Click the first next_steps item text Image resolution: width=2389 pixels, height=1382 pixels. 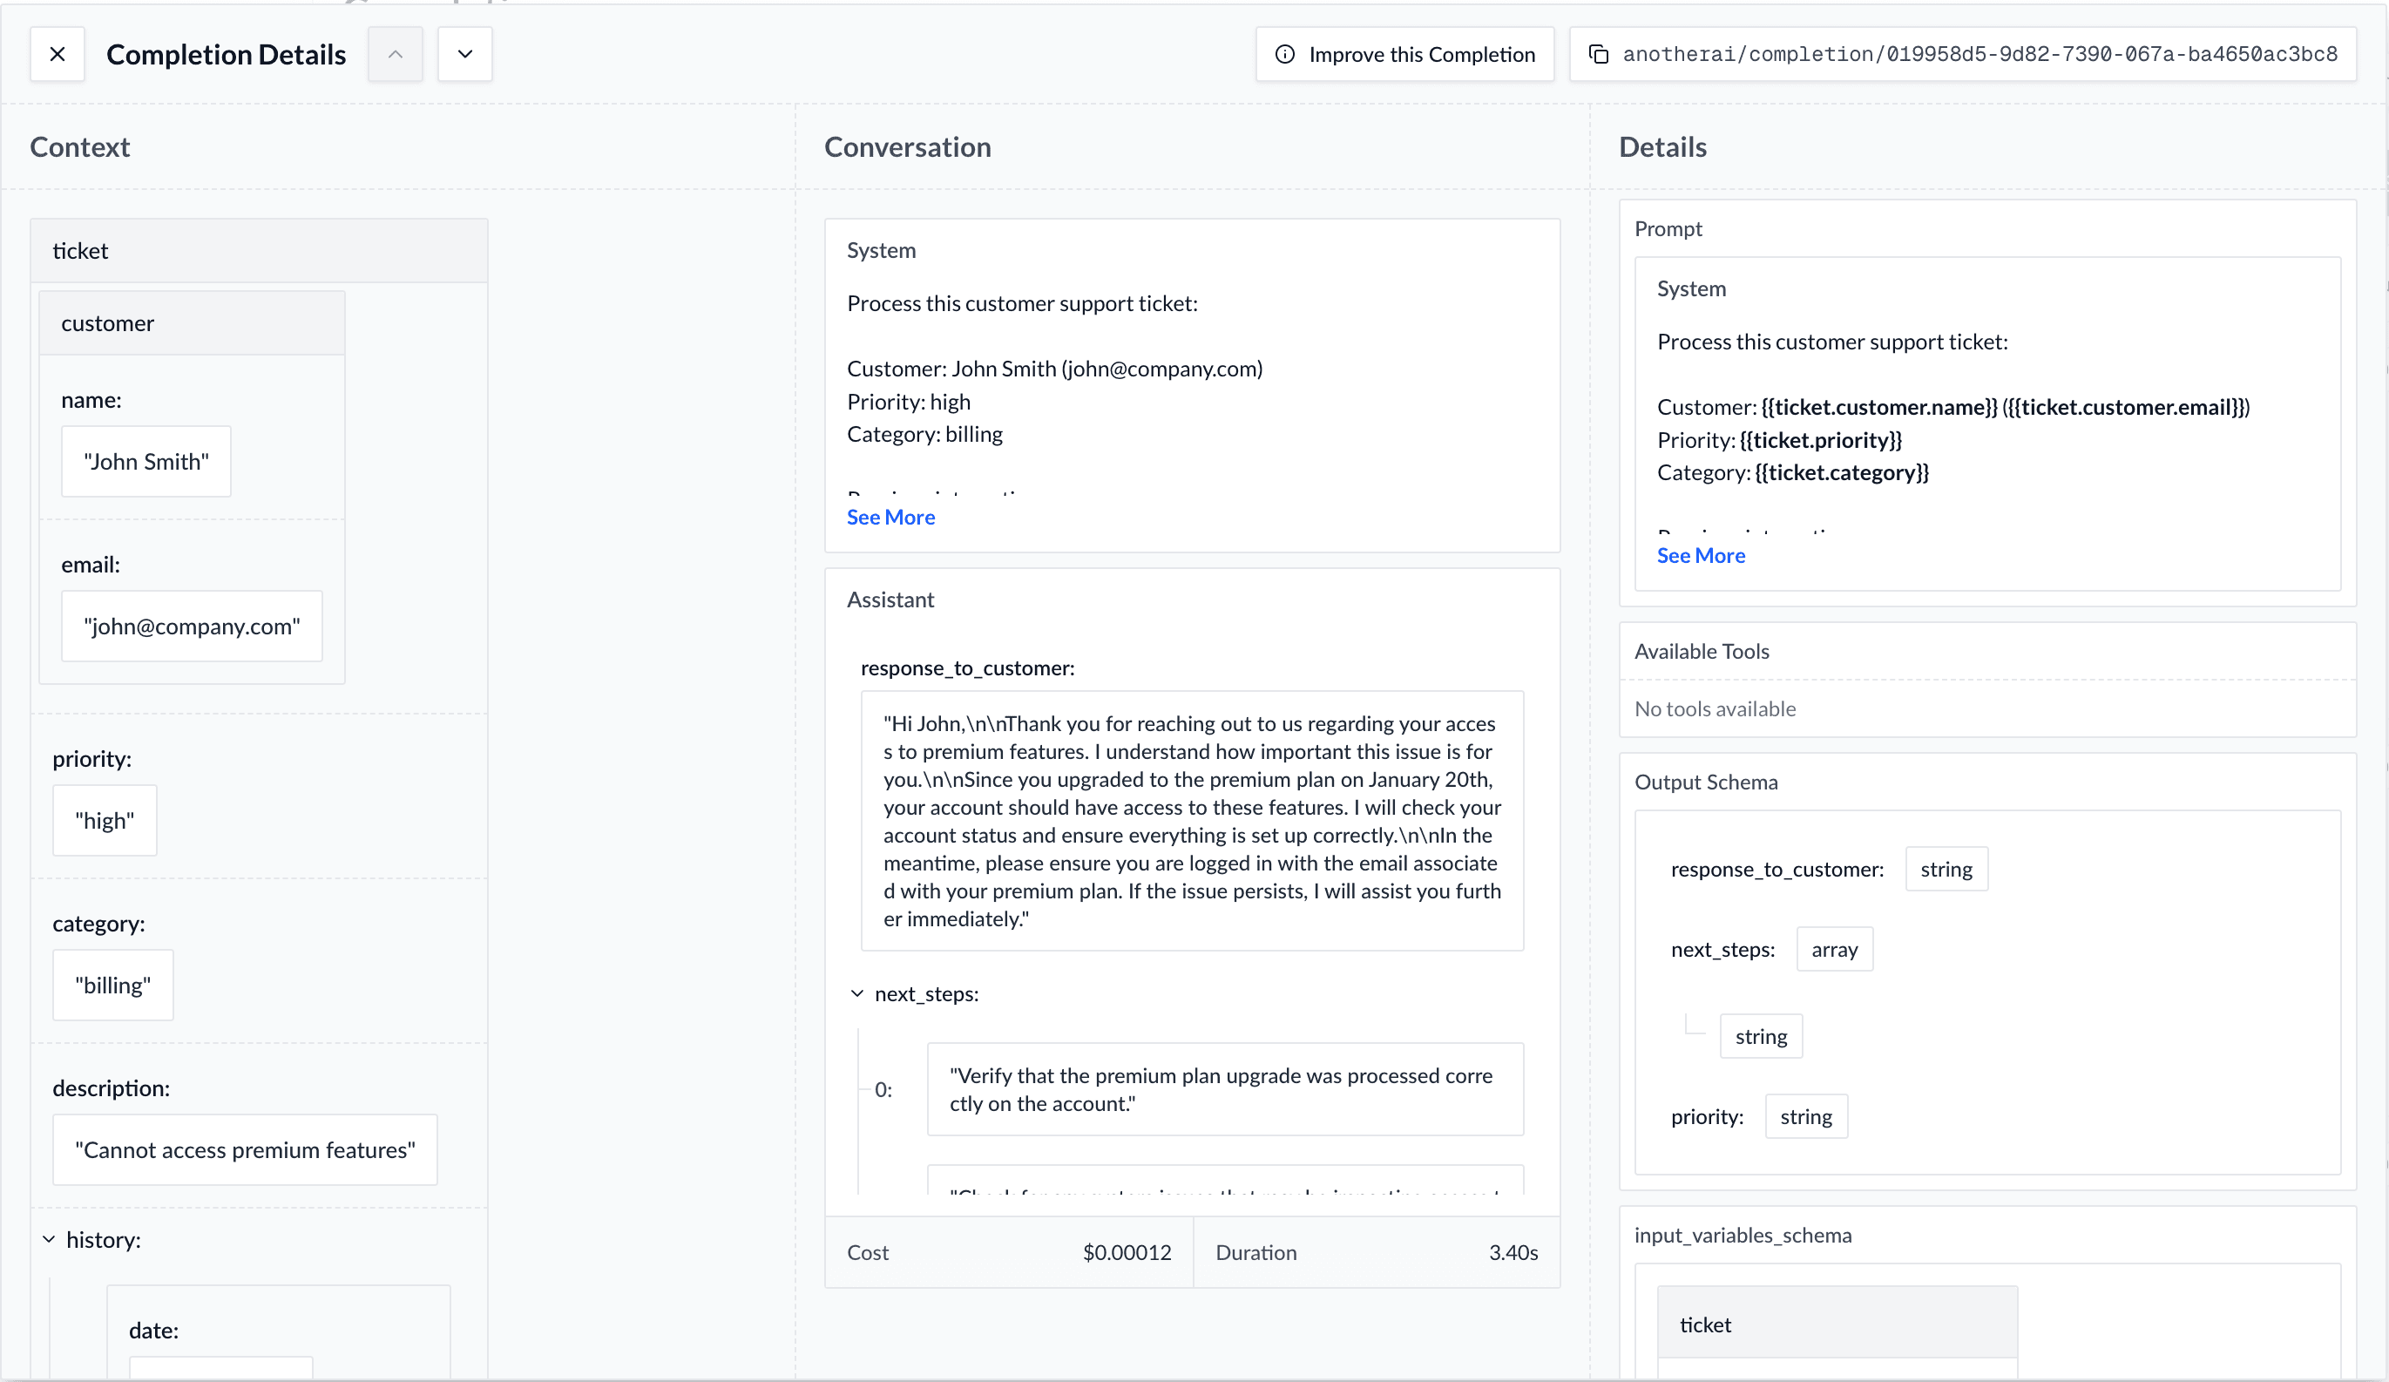(1224, 1089)
